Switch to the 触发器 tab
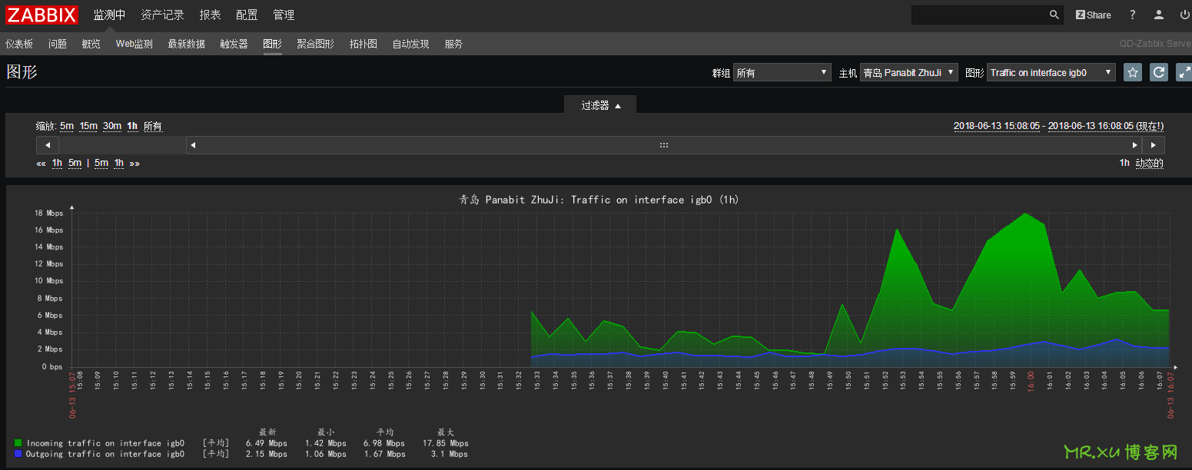1192x470 pixels. (234, 44)
